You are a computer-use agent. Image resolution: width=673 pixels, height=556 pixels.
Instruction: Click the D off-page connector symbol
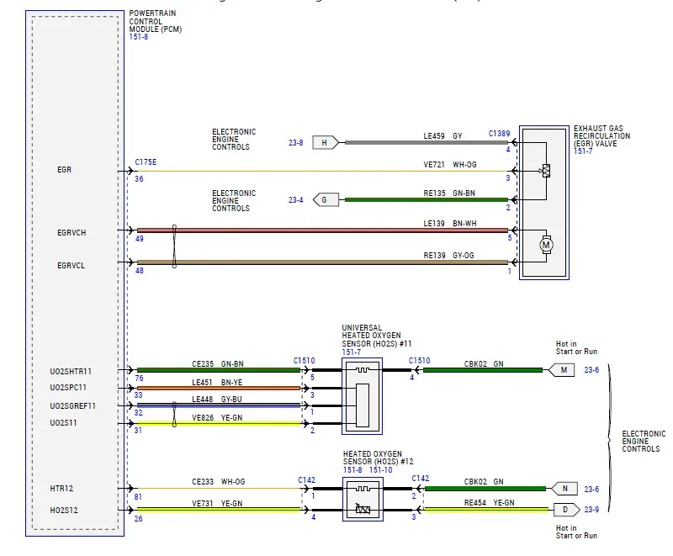(566, 509)
